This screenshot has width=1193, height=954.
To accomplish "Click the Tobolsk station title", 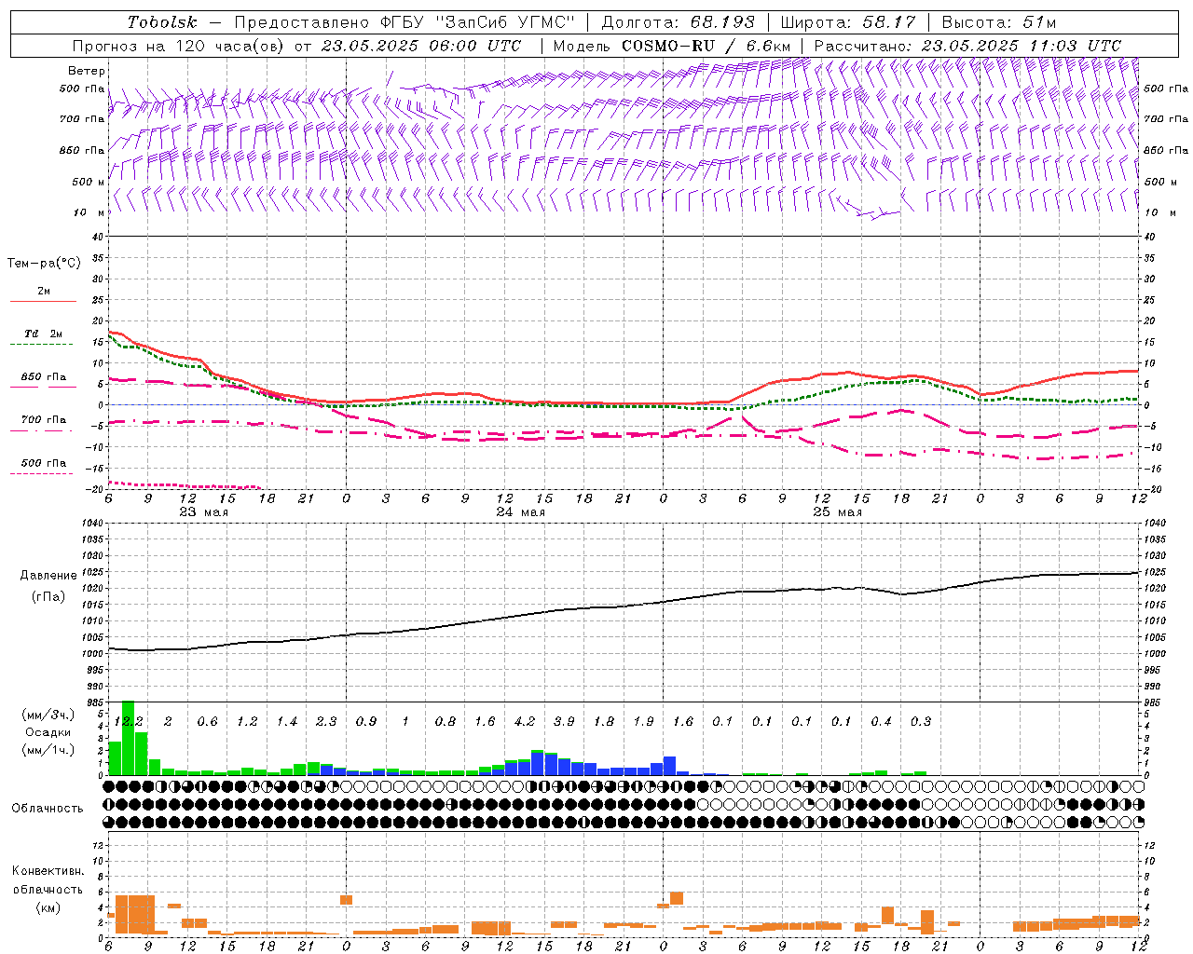I will tap(162, 22).
